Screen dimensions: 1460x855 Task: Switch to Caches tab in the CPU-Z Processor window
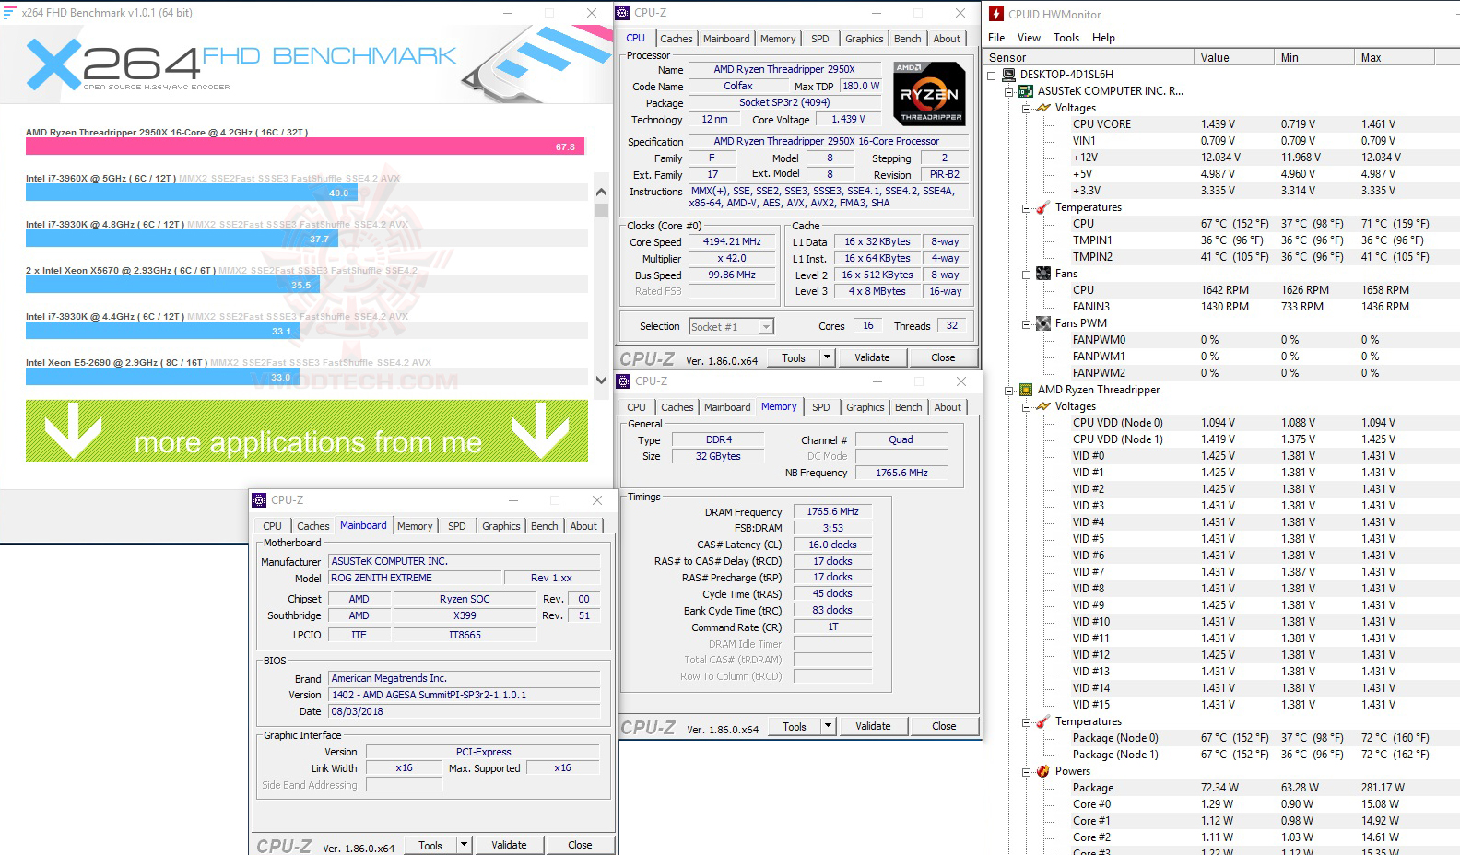click(677, 39)
